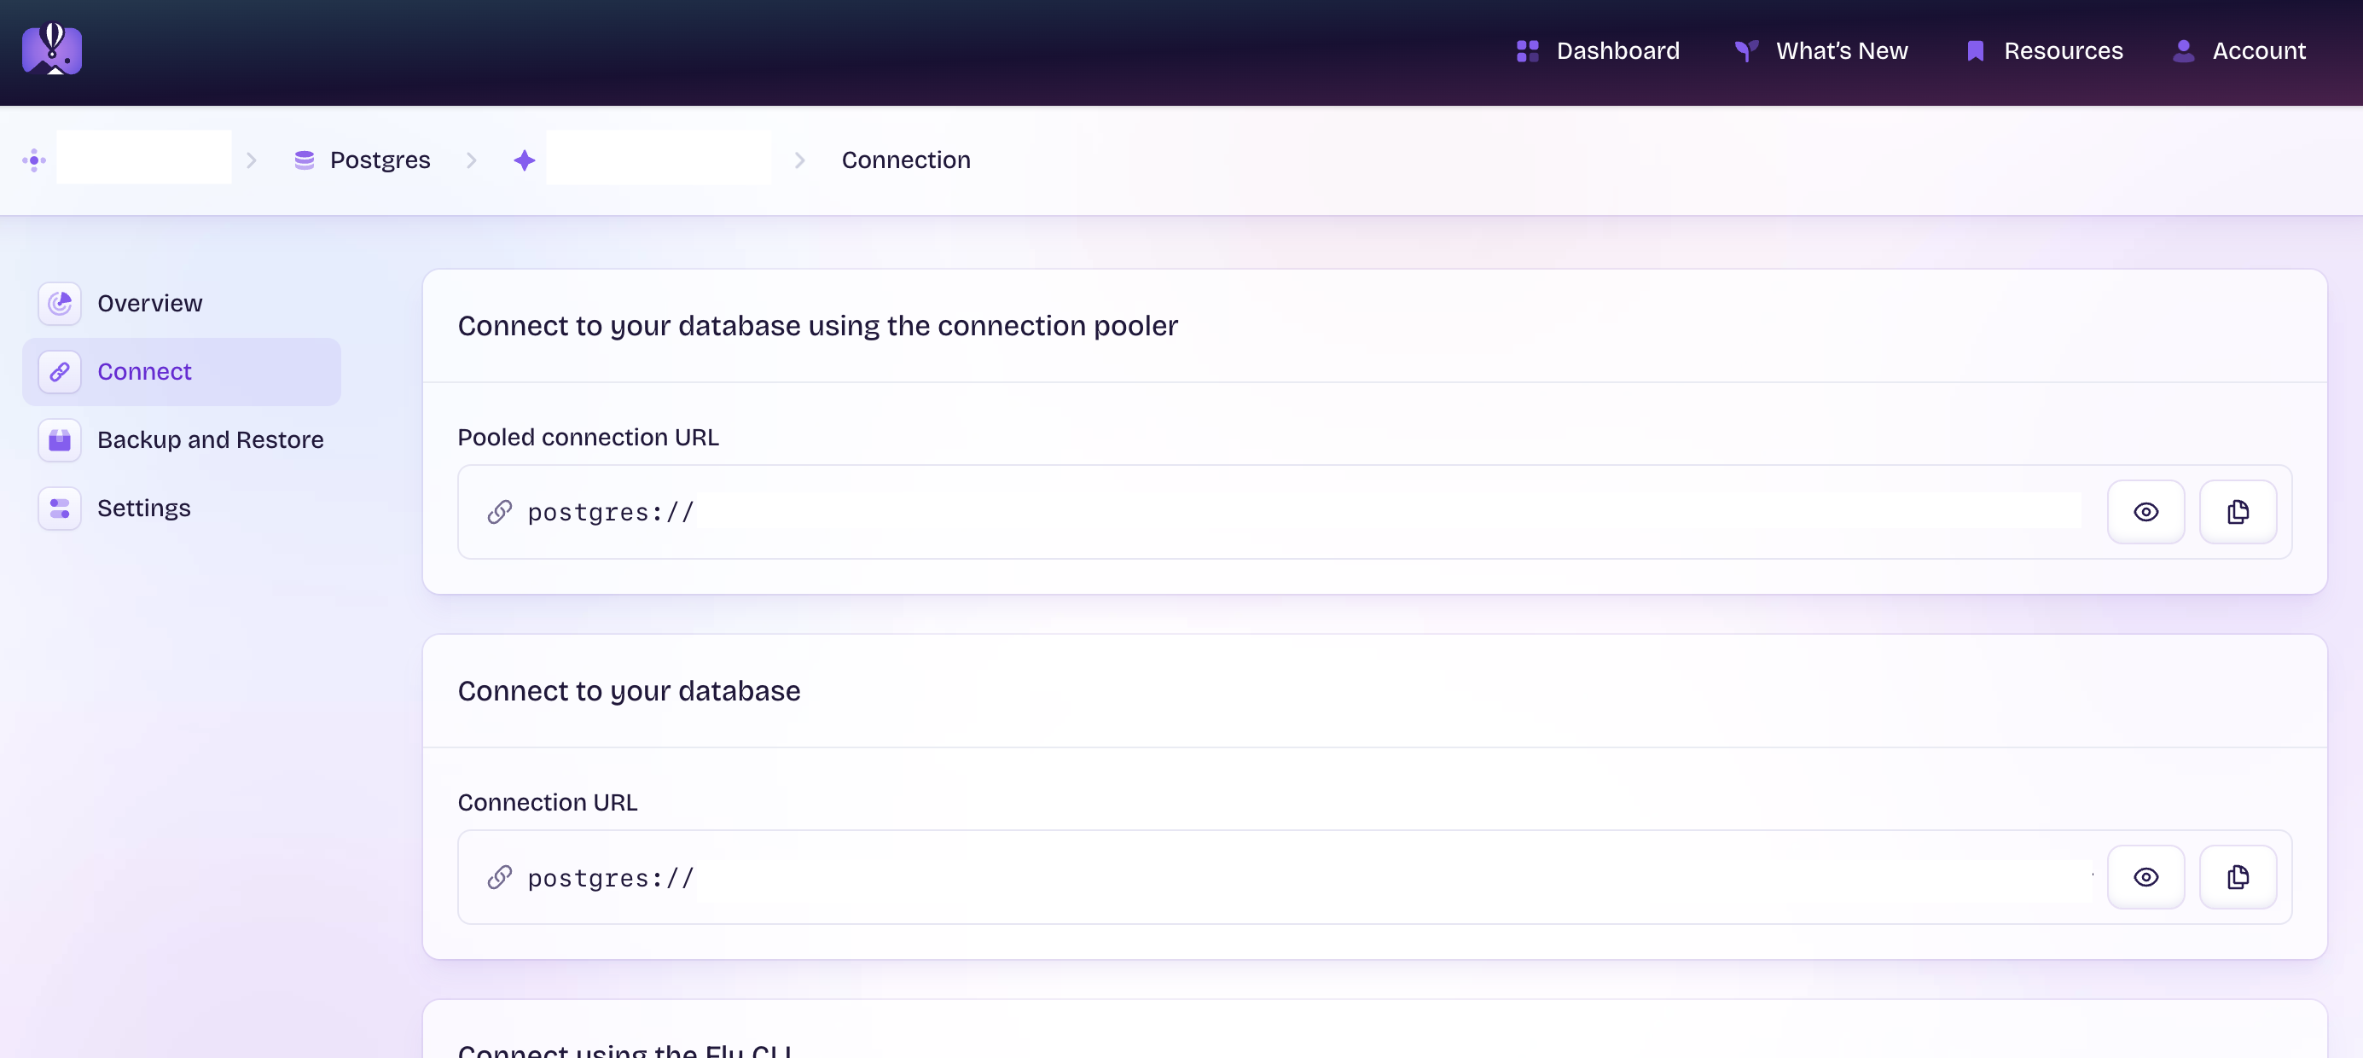The height and width of the screenshot is (1058, 2363).
Task: Open Overview in the sidebar
Action: tap(182, 304)
